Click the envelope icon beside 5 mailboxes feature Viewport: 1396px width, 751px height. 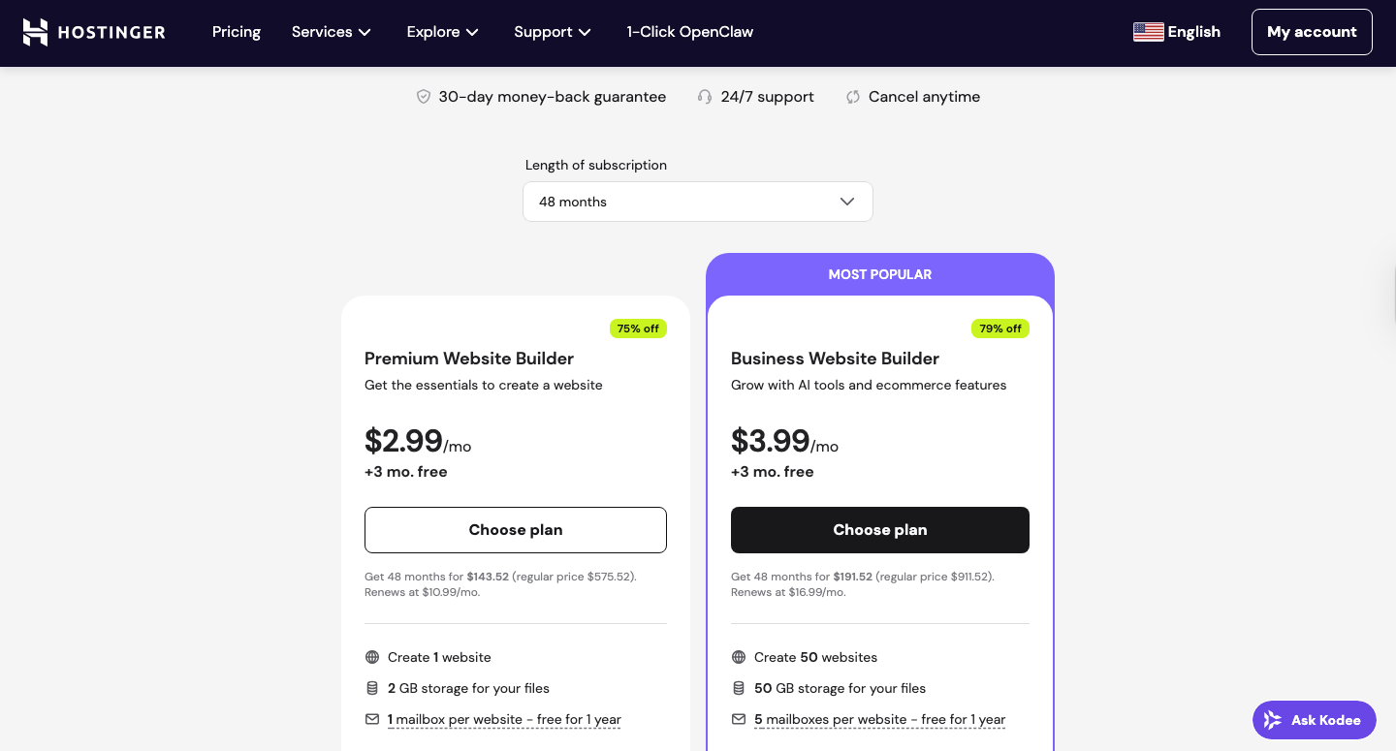click(739, 719)
